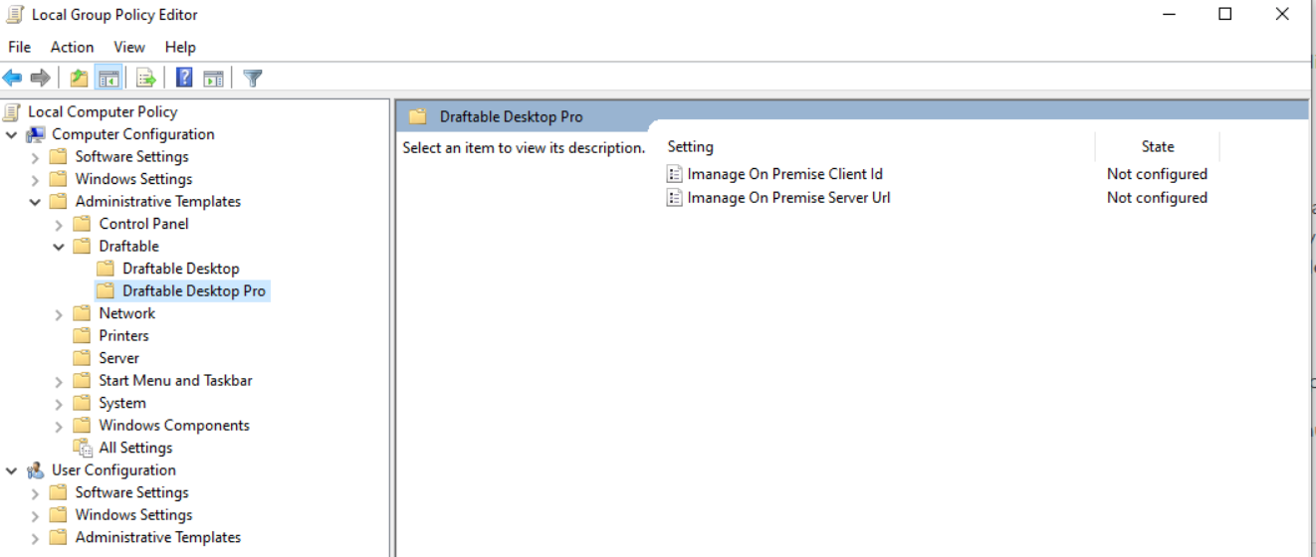Sort by the State column header
The image size is (1316, 557).
point(1158,146)
